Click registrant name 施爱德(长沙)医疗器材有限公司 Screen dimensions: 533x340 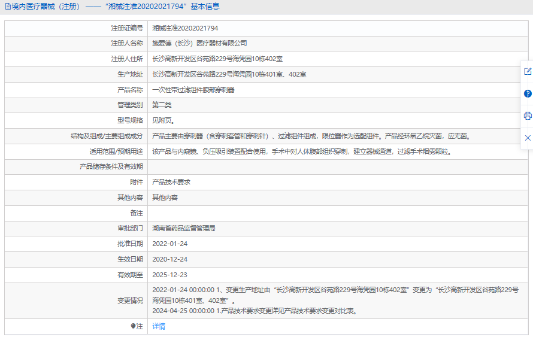coord(199,44)
